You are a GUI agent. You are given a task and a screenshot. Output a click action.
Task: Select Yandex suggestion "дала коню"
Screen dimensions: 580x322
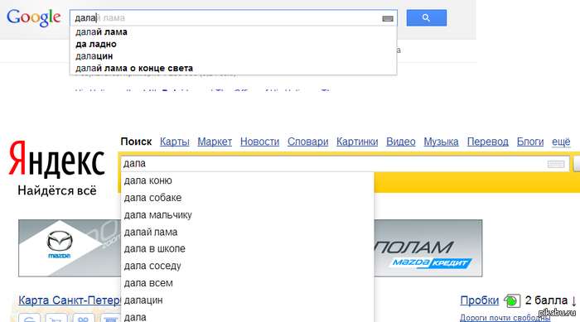point(247,180)
